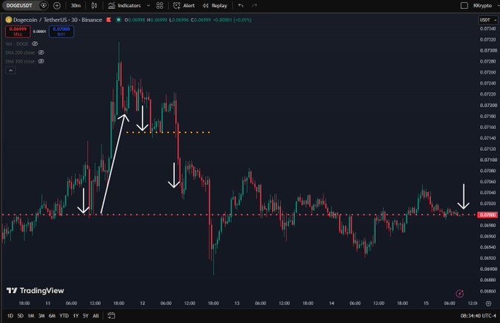The image size is (500, 323).
Task: Click the Dogecoin coin logo in the legend
Action: pyautogui.click(x=8, y=20)
